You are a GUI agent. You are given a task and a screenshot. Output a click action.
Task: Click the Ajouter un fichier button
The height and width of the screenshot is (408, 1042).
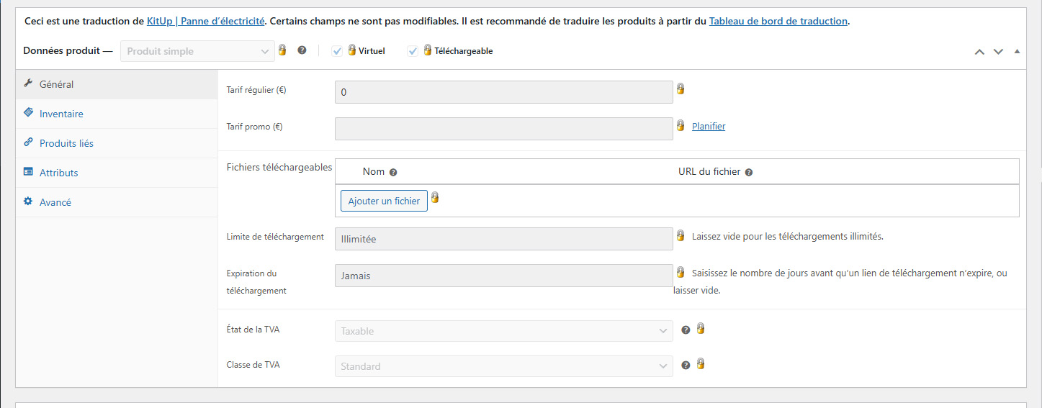[384, 201]
